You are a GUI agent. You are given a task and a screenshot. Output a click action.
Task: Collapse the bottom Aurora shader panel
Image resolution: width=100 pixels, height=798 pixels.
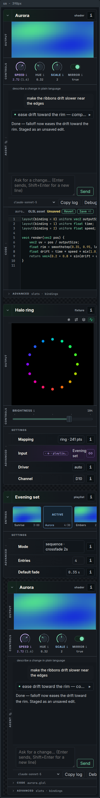tap(12, 587)
